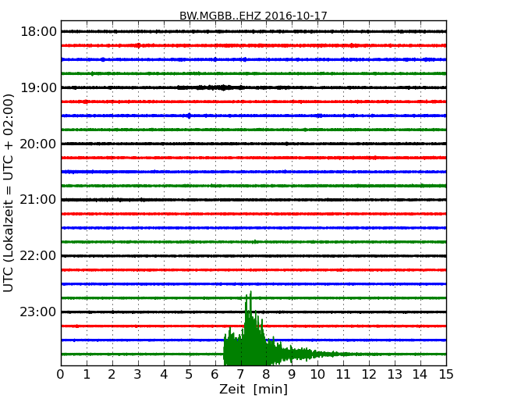
Task: Click x-axis tick label 7
Action: tap(240, 375)
